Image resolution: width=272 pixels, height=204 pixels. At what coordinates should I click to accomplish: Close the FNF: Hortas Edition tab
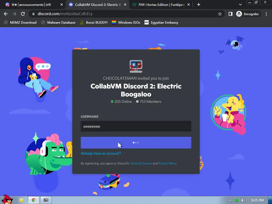click(189, 5)
